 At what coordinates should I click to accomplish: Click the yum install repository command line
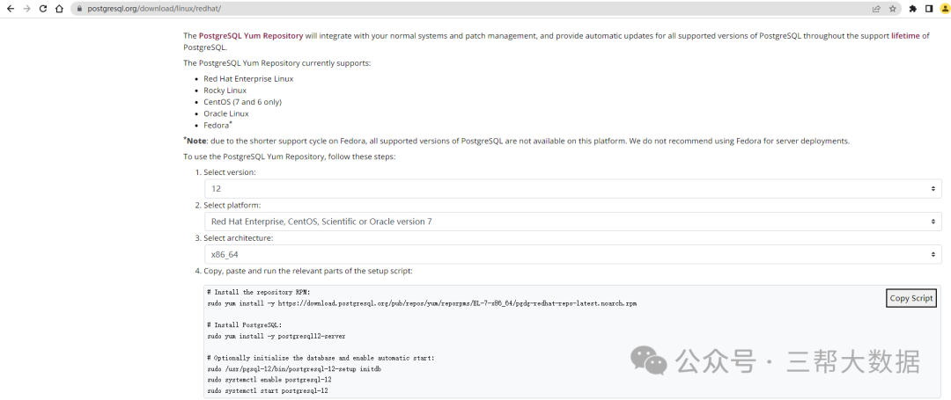(422, 303)
